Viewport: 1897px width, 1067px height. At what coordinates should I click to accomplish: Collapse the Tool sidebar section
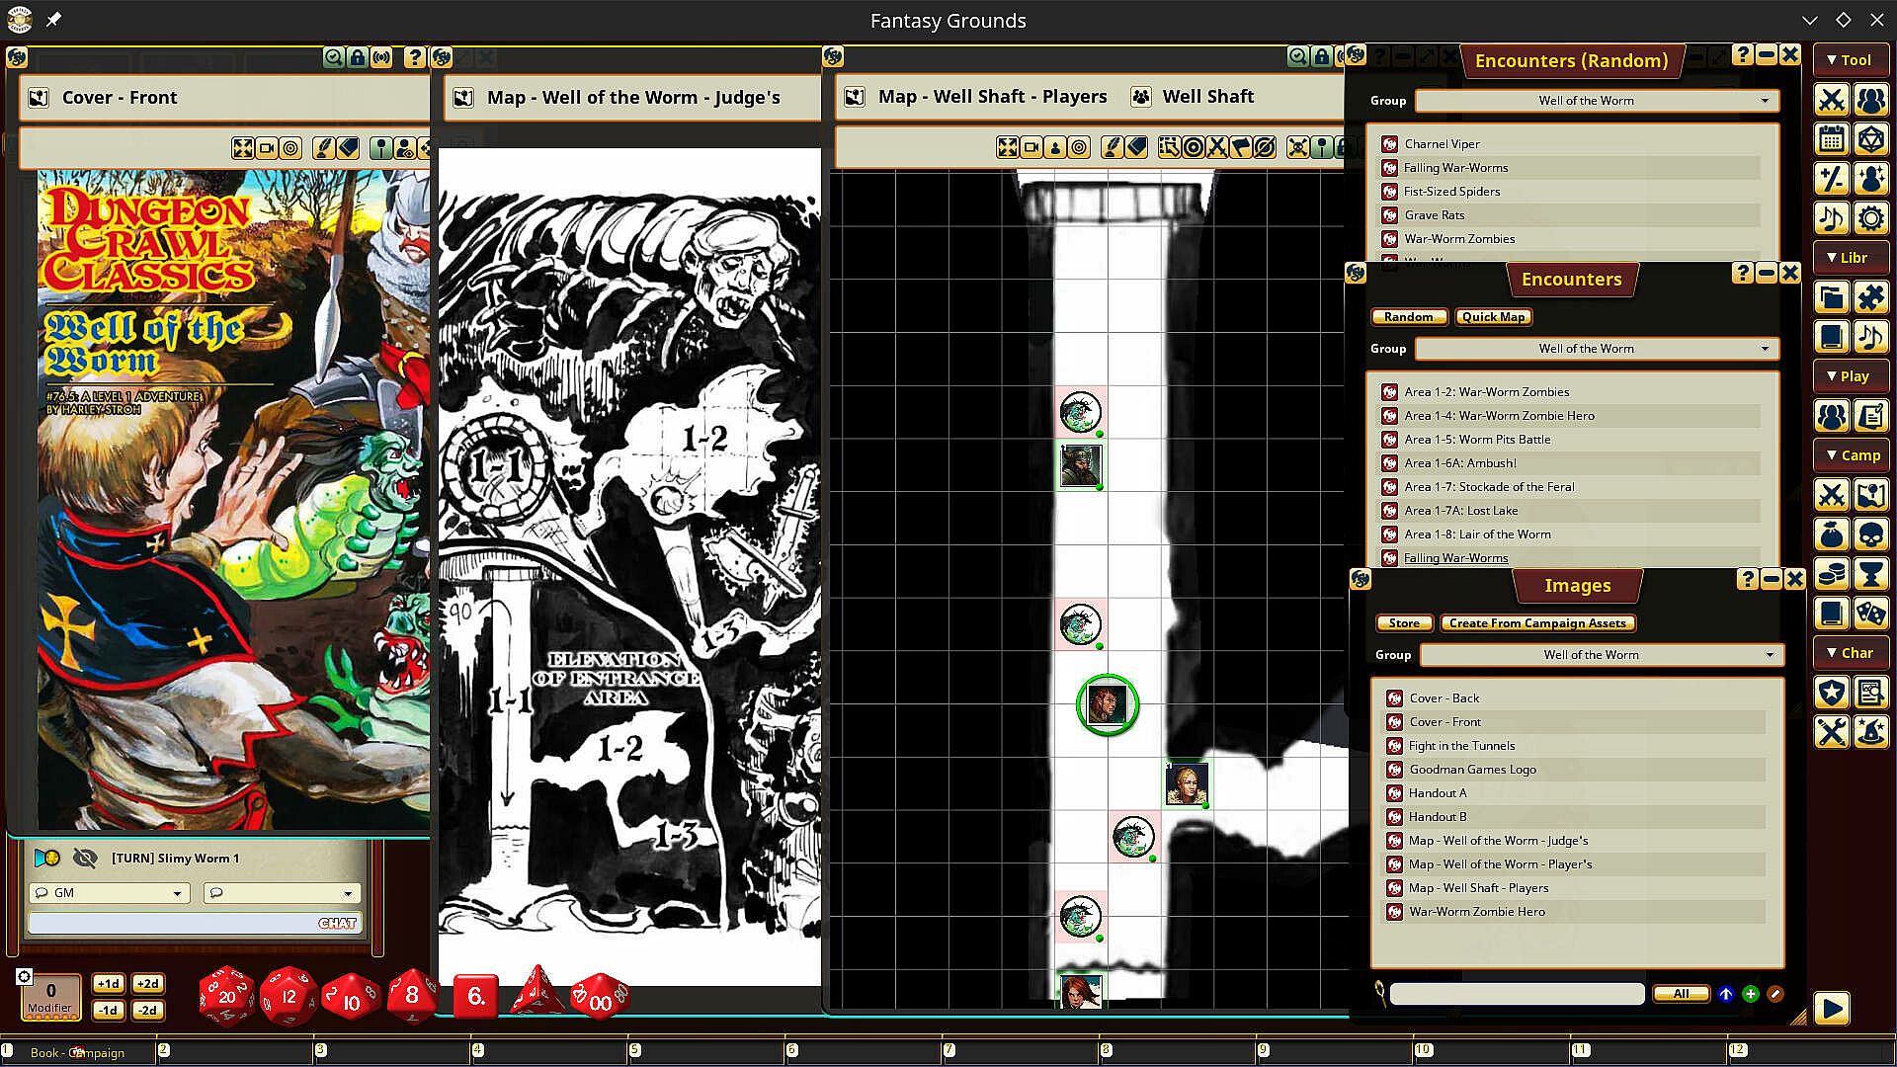click(x=1850, y=60)
